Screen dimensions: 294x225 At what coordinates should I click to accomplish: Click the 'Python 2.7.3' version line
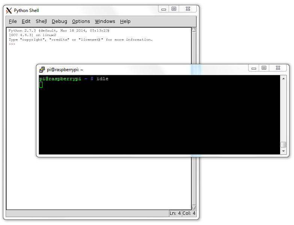coord(59,30)
